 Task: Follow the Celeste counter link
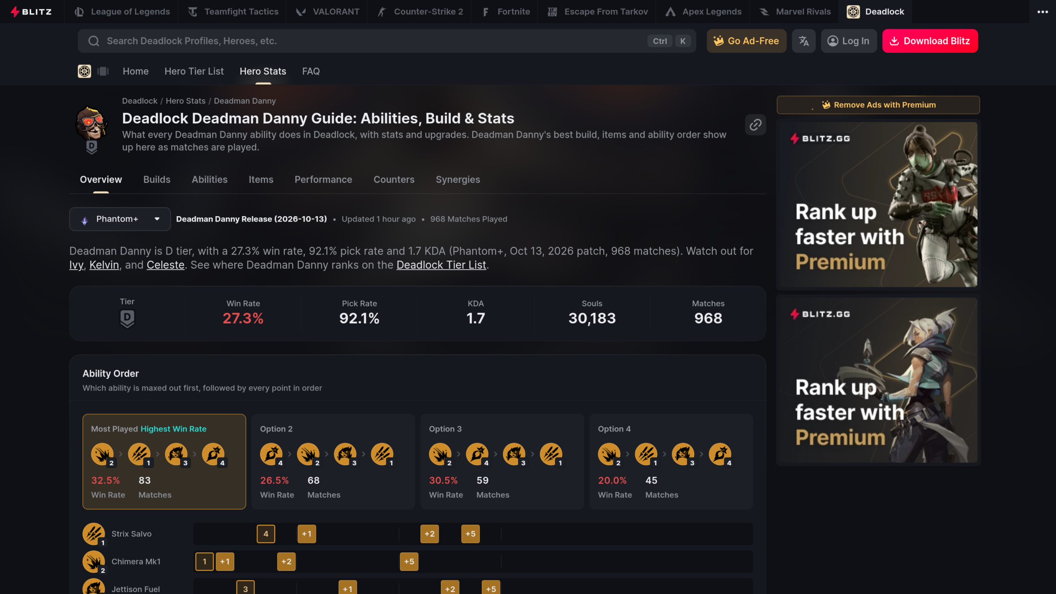coord(165,265)
